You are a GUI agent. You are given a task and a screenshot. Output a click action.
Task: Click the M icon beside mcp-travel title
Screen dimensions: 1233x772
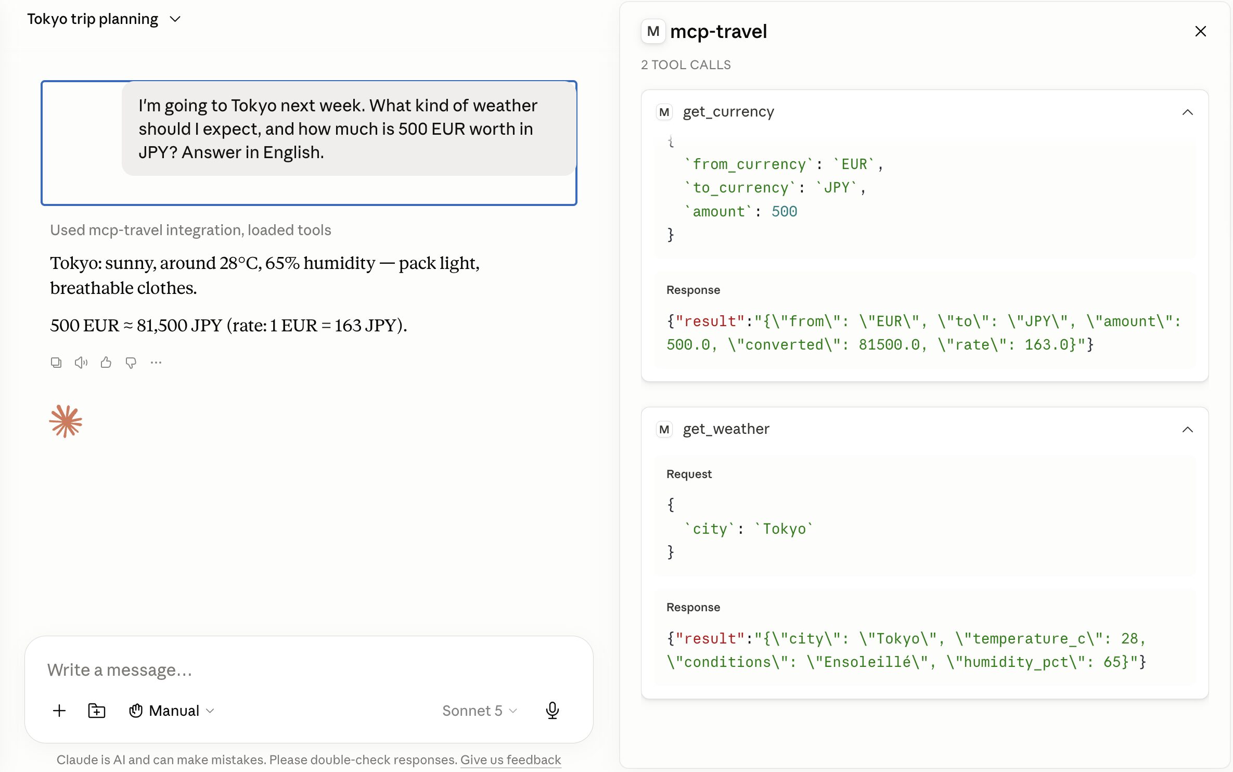click(653, 31)
